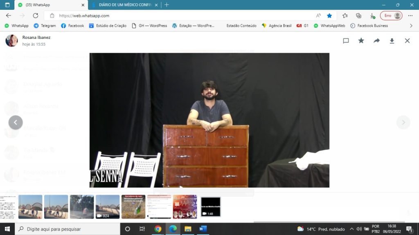Select the 1:48 video thumbnail

click(x=211, y=207)
